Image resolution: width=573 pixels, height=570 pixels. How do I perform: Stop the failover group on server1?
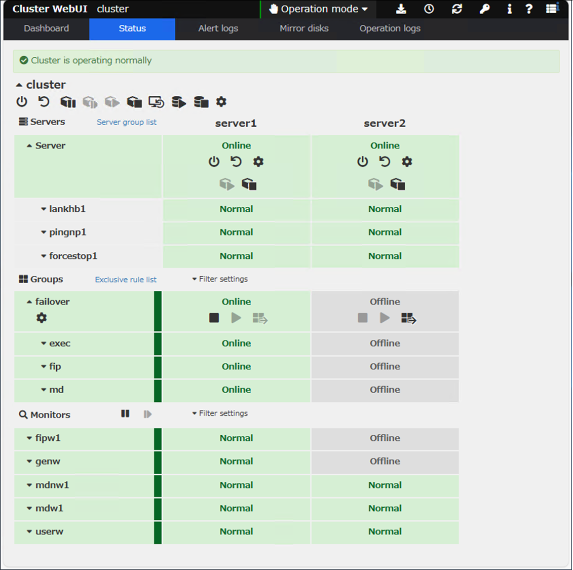tap(214, 318)
